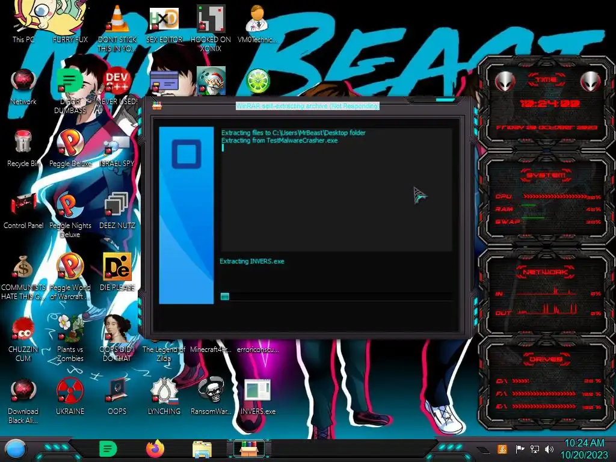Click the red digital clock 10:24 display
Image resolution: width=616 pixels, height=462 pixels.
click(x=549, y=103)
